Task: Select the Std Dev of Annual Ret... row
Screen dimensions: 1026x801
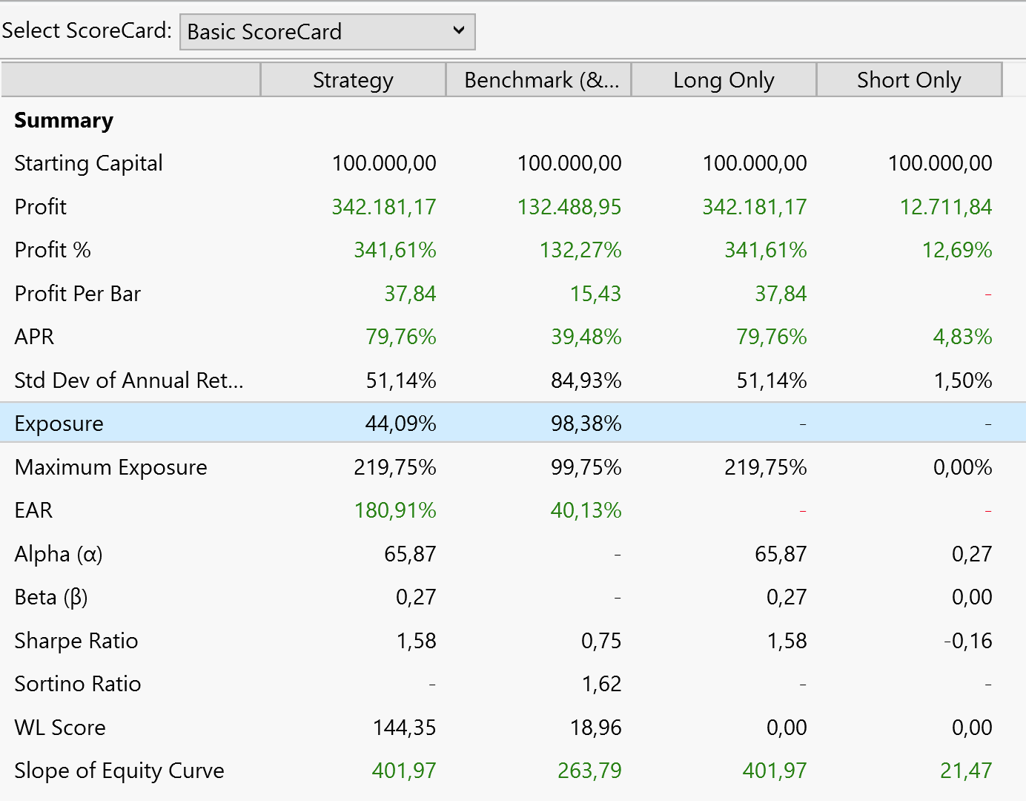Action: (128, 380)
